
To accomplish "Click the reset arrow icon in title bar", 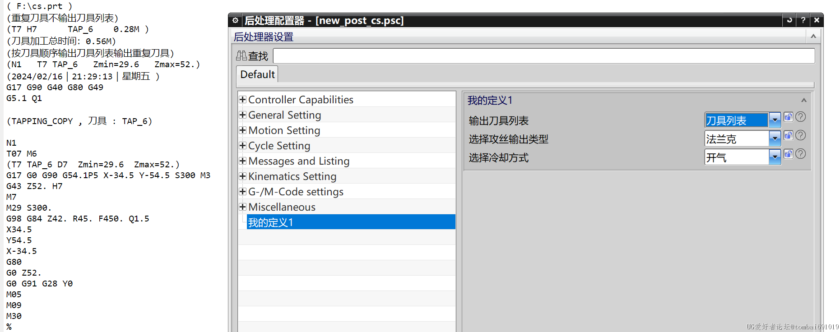I will [x=789, y=20].
